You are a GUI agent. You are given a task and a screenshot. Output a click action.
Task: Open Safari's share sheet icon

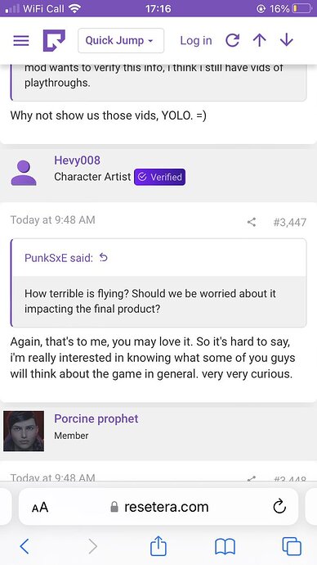158,546
